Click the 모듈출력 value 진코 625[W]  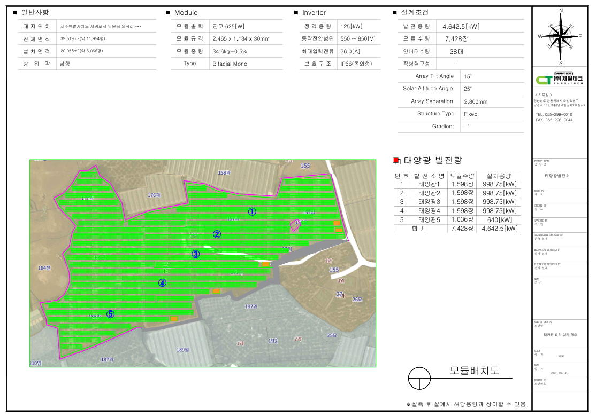tap(228, 26)
